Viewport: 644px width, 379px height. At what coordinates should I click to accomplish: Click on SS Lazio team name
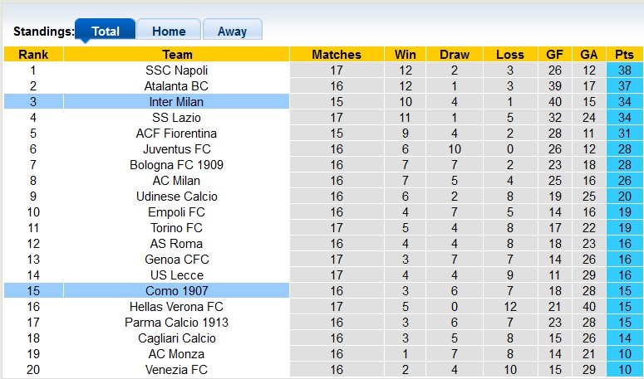[x=177, y=118]
